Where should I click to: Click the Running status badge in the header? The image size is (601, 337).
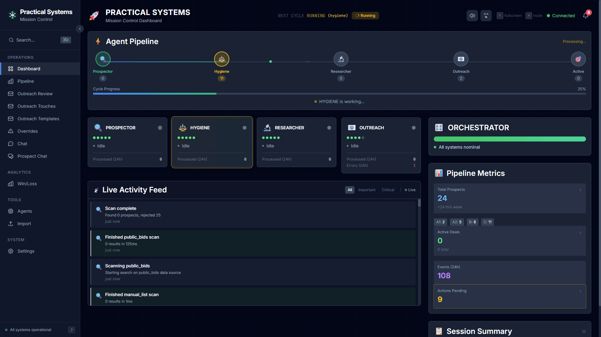click(x=365, y=15)
